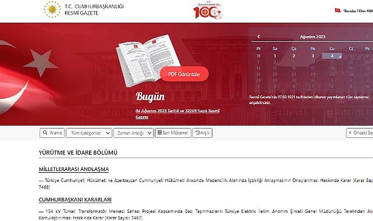This screenshot has height=221, width=373.
Task: Select day 31 in the calendar
Action: point(258,56)
